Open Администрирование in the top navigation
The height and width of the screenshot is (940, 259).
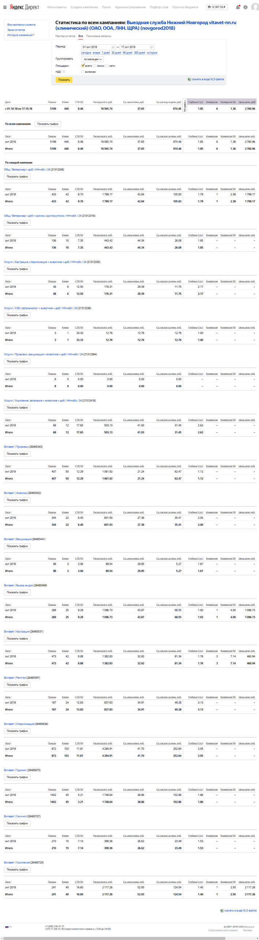coord(130,7)
